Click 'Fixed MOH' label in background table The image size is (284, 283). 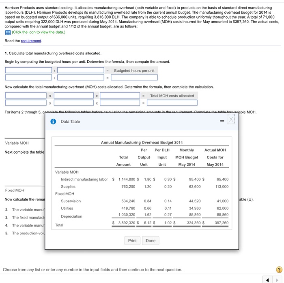click(x=15, y=190)
